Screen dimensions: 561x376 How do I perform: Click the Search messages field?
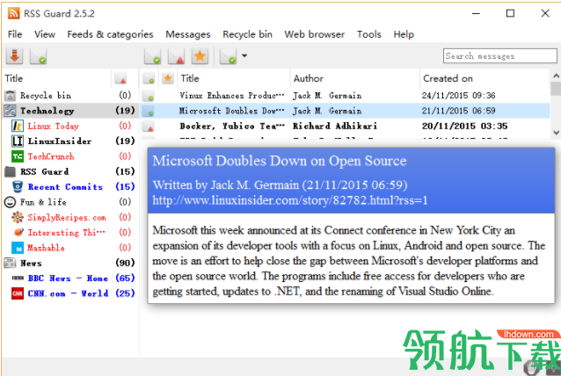[x=499, y=56]
